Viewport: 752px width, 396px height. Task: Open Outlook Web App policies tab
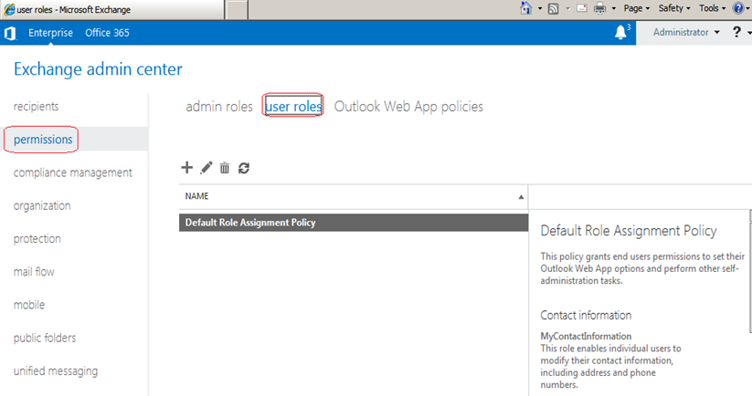408,107
